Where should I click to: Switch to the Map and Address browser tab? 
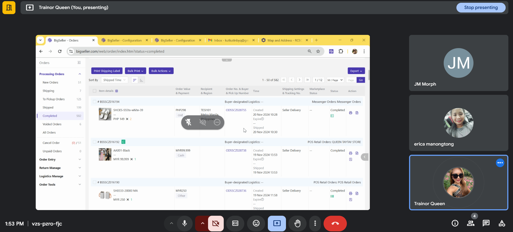pyautogui.click(x=284, y=40)
